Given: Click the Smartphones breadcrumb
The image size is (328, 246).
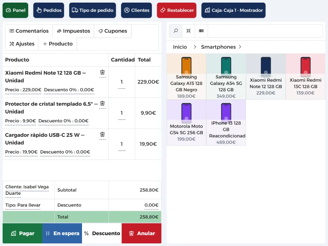Looking at the screenshot, I should (x=218, y=47).
